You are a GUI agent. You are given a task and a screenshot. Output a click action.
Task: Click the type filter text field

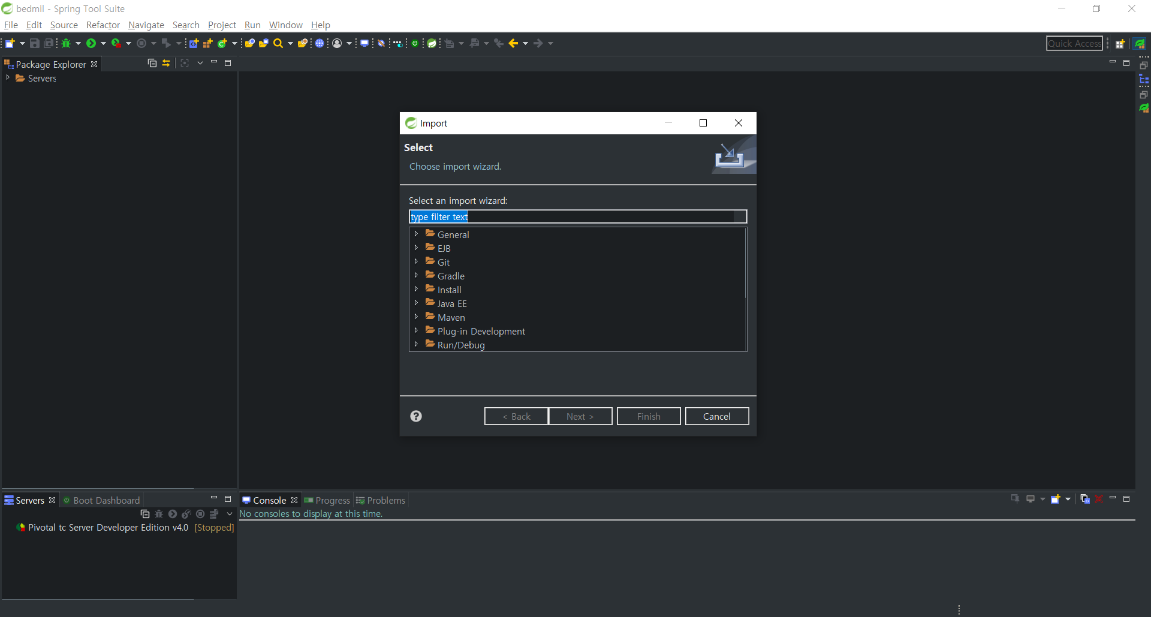578,216
